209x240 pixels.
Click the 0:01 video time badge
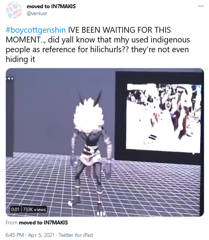[x=15, y=209]
